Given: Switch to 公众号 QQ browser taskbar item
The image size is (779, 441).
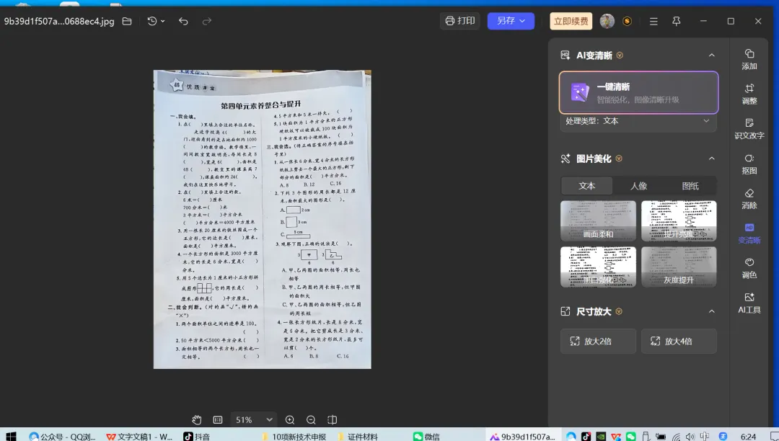Looking at the screenshot, I should (x=62, y=436).
